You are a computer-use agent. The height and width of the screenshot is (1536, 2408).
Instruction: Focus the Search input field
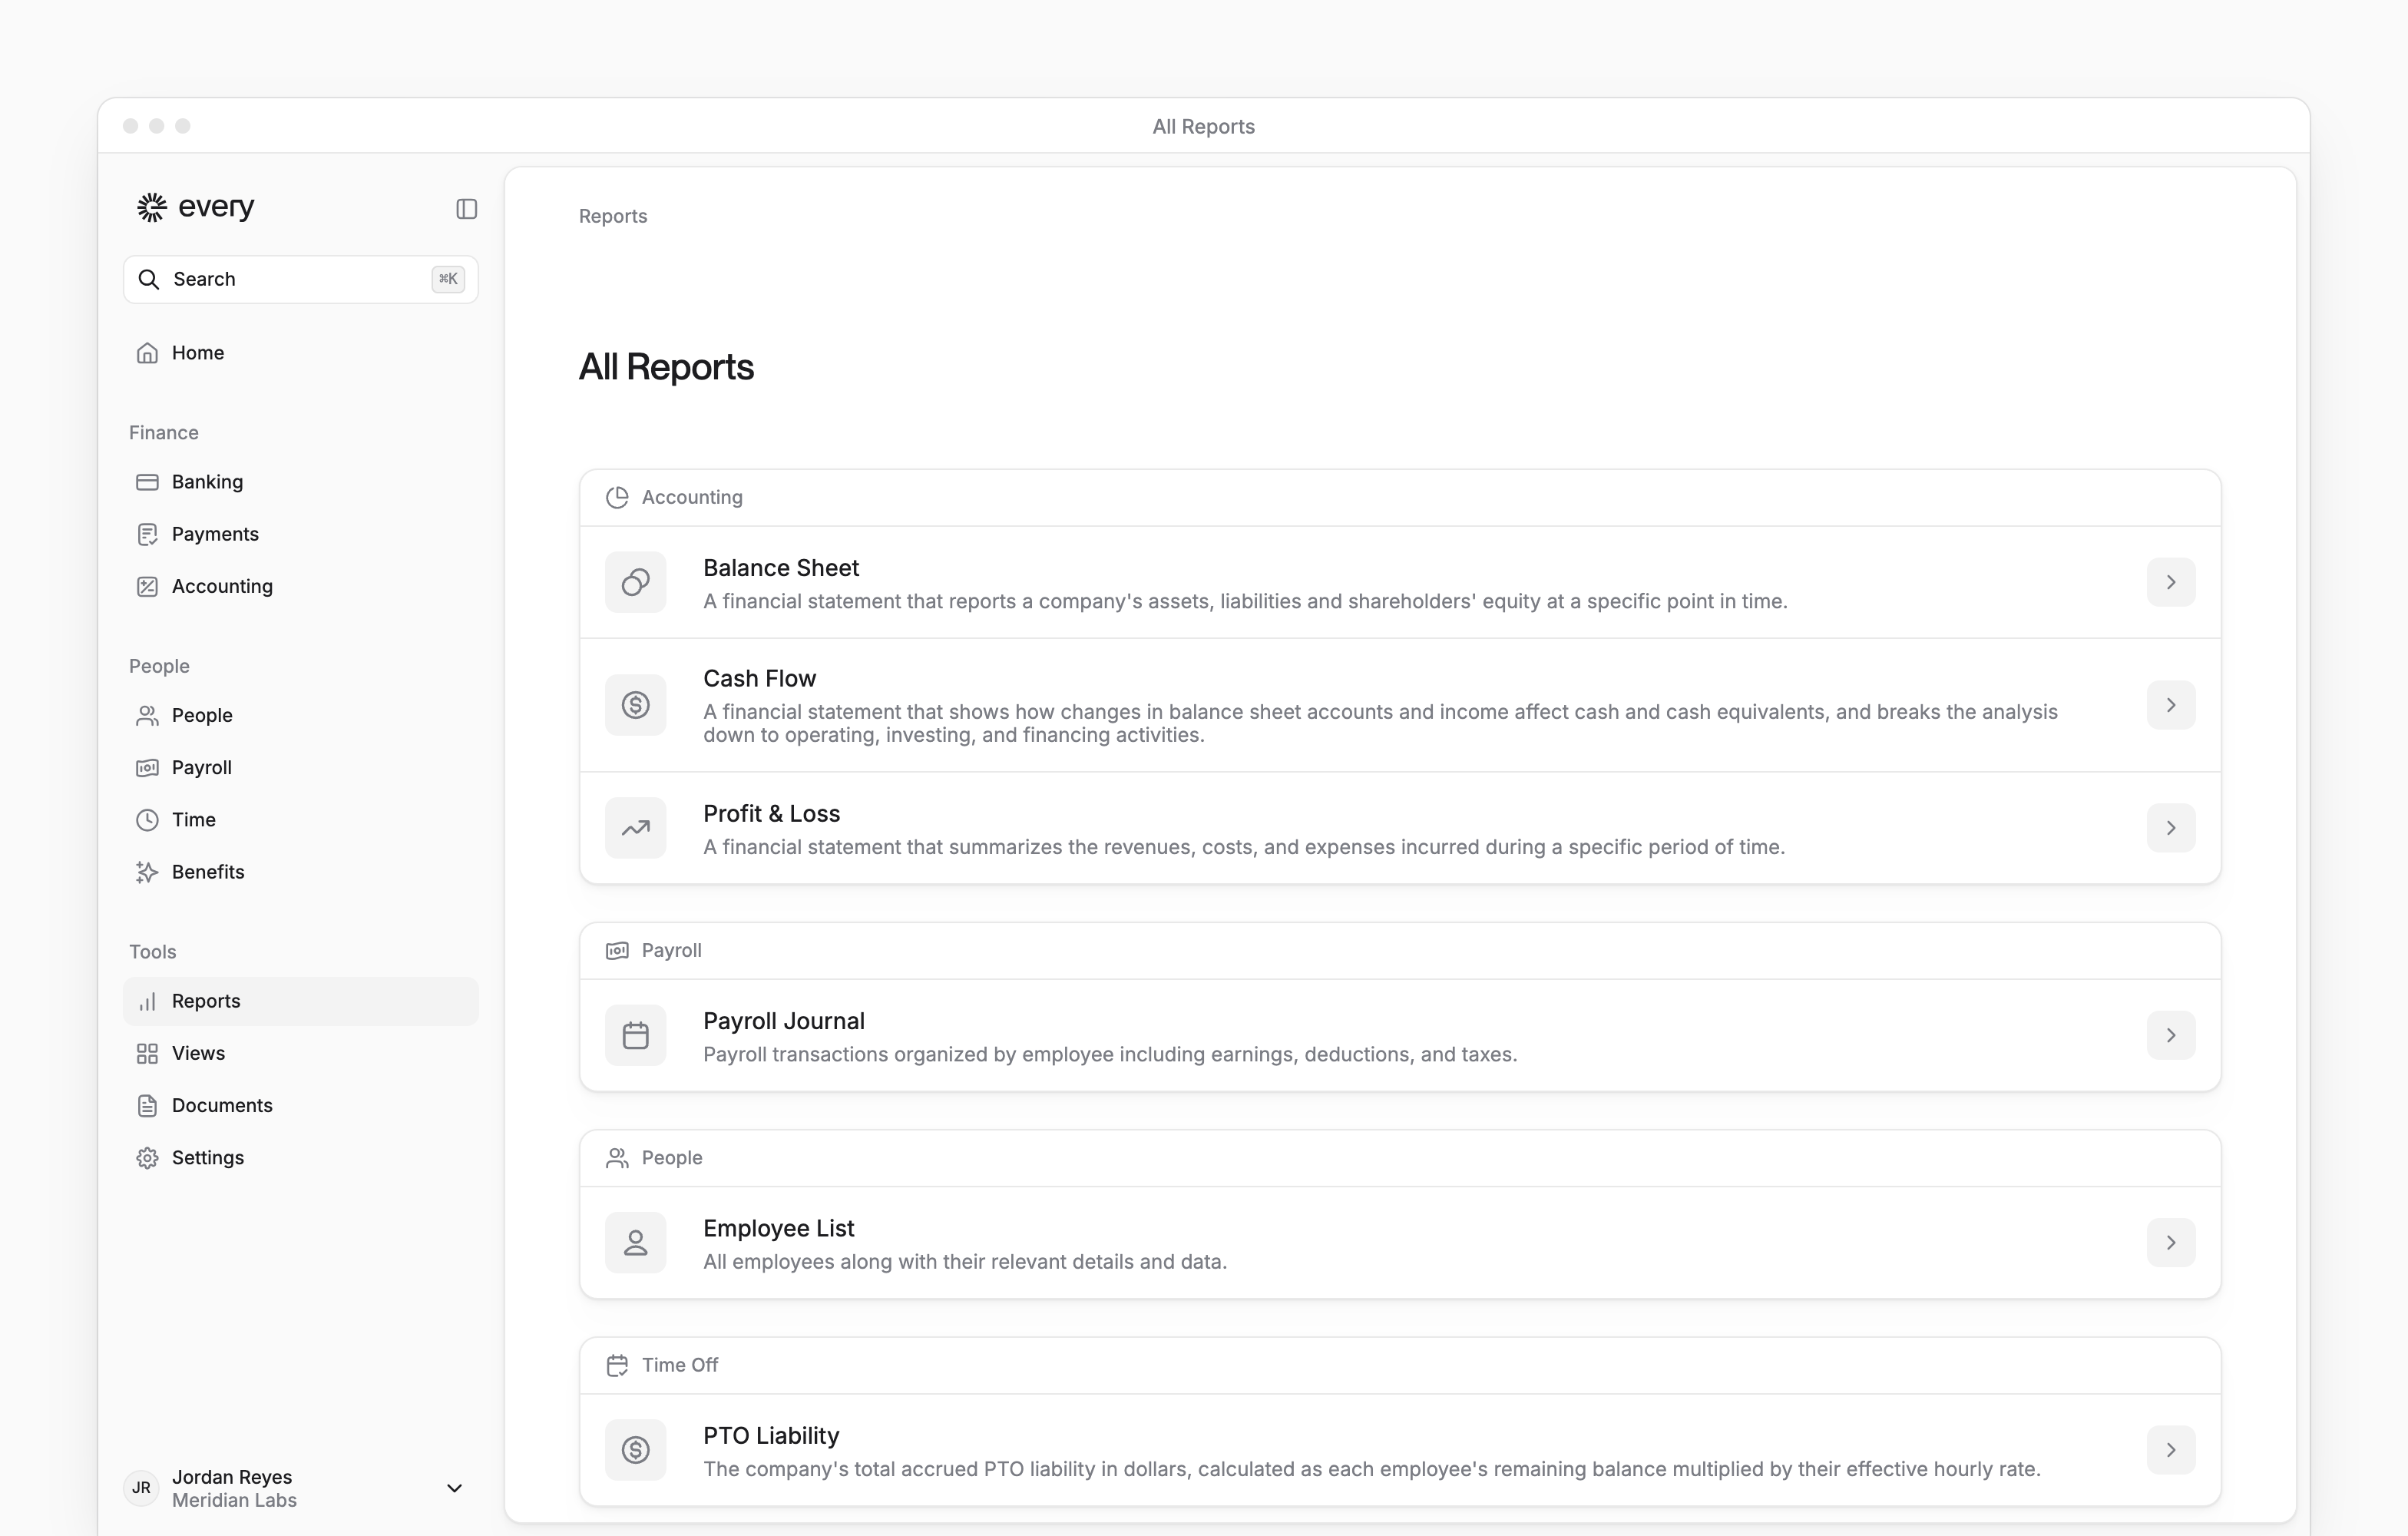click(301, 279)
